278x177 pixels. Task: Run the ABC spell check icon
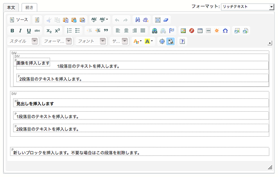click(x=94, y=20)
